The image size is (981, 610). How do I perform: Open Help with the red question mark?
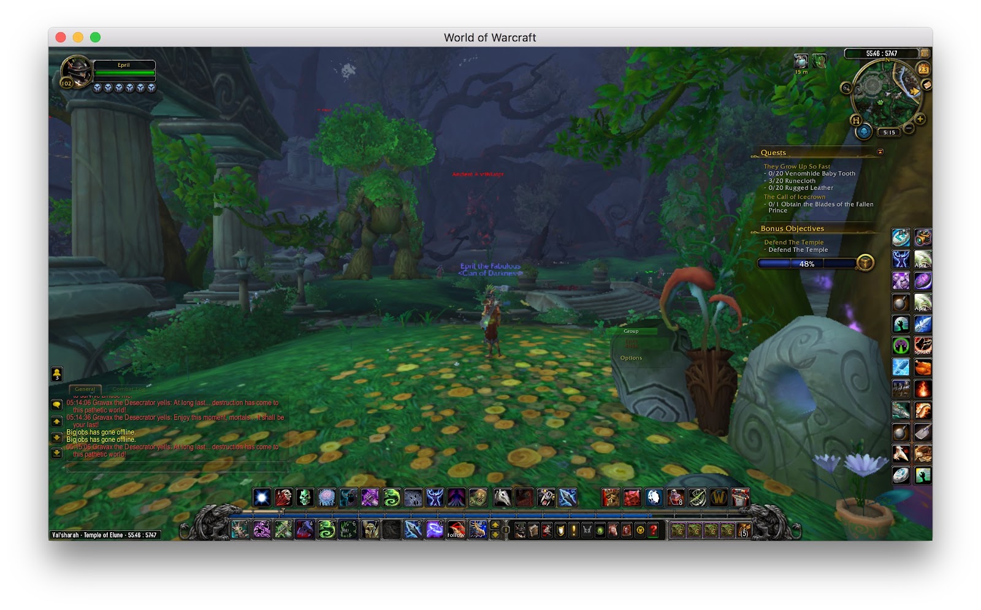point(654,530)
